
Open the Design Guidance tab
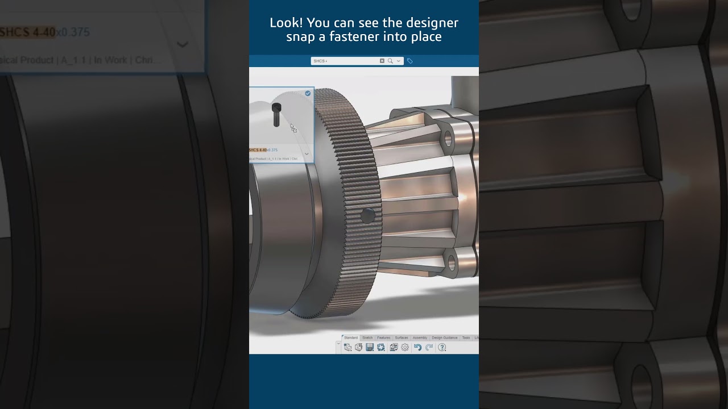pos(445,338)
